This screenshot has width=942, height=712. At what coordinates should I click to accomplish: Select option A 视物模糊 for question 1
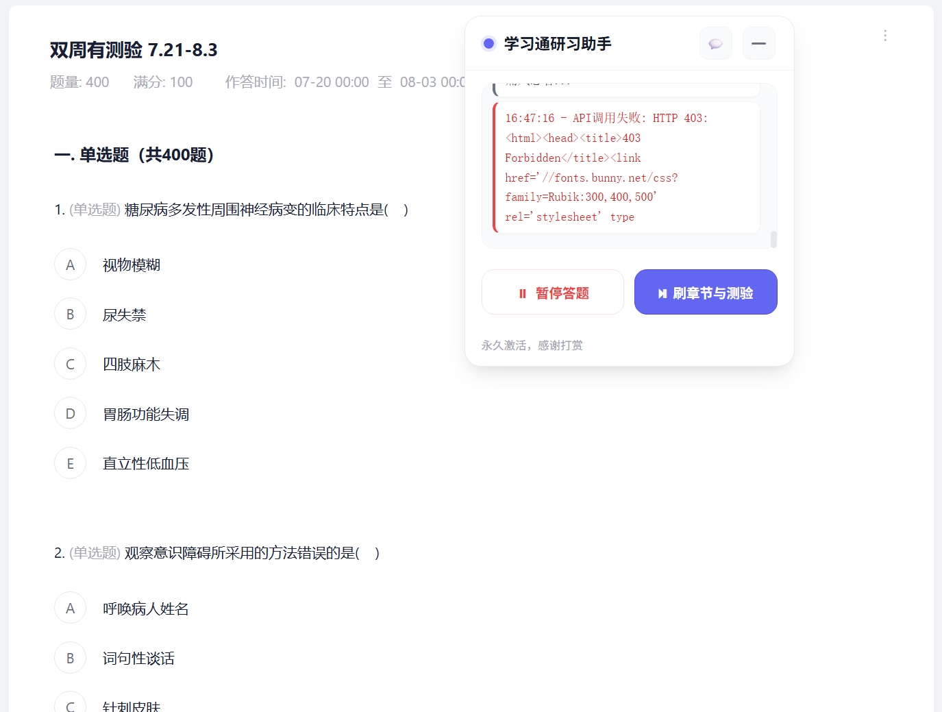click(70, 265)
